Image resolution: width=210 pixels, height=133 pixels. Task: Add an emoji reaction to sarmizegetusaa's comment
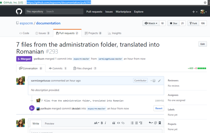point(153,81)
